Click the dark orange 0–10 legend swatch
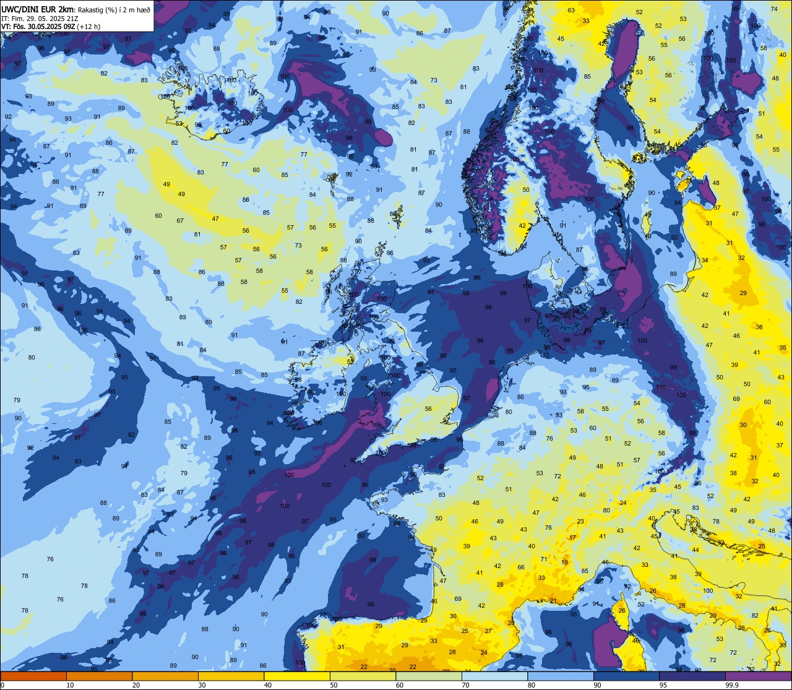The height and width of the screenshot is (690, 792). pos(33,676)
